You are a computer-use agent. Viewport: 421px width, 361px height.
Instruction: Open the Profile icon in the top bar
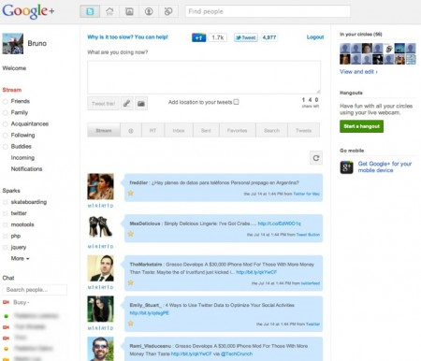click(x=149, y=11)
